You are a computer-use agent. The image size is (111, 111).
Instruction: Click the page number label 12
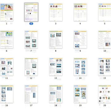pyautogui.click(x=31, y=78)
